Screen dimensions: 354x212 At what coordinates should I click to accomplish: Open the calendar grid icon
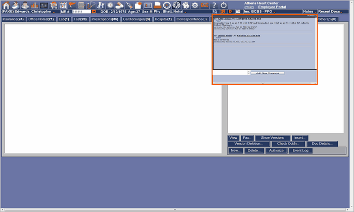click(63, 5)
